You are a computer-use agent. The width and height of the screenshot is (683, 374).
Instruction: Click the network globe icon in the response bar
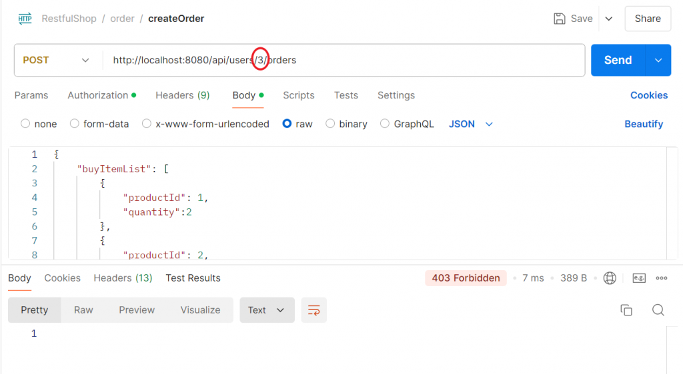[610, 278]
